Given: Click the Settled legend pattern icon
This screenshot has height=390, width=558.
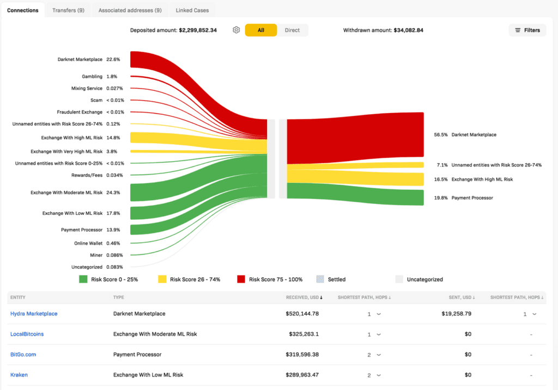Looking at the screenshot, I should tap(320, 279).
